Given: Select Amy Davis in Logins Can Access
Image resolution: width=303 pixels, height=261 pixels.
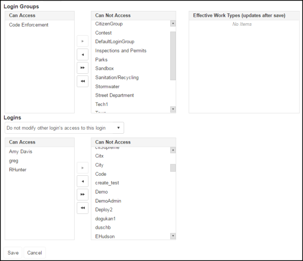Looking at the screenshot, I should pos(21,152).
